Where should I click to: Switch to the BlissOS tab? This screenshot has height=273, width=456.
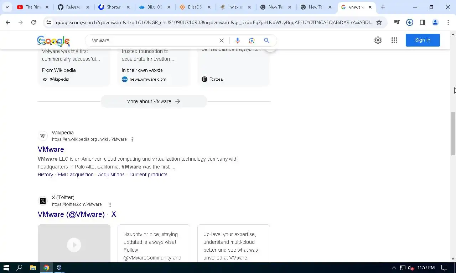click(x=195, y=7)
